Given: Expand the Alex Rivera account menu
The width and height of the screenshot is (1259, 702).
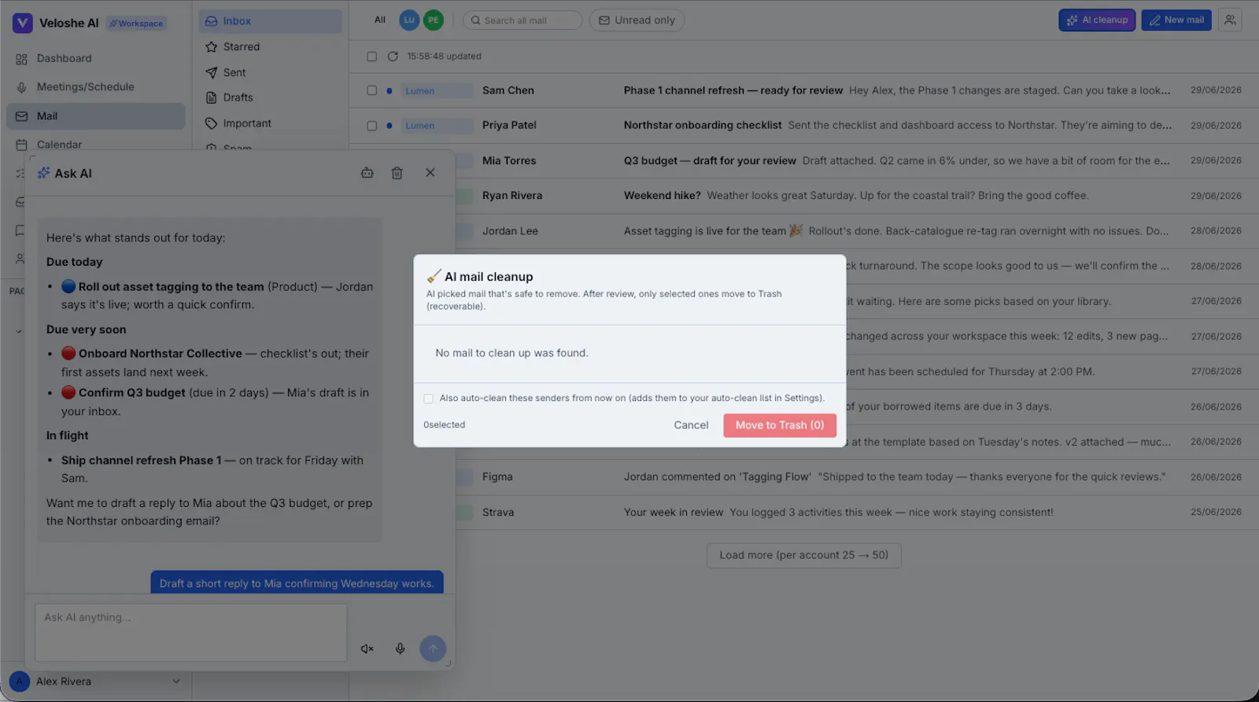Looking at the screenshot, I should pos(176,682).
